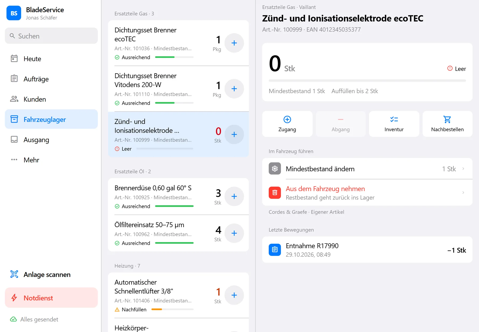Click the red trash icon
Screen dimensions: 479x332
(x=275, y=193)
